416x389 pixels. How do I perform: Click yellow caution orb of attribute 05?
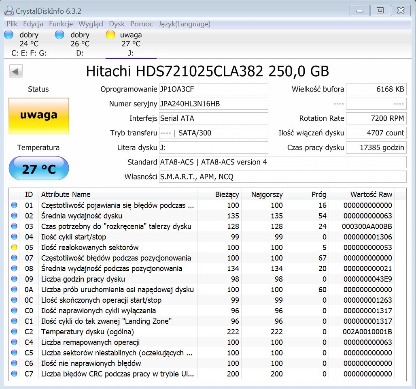tap(14, 247)
